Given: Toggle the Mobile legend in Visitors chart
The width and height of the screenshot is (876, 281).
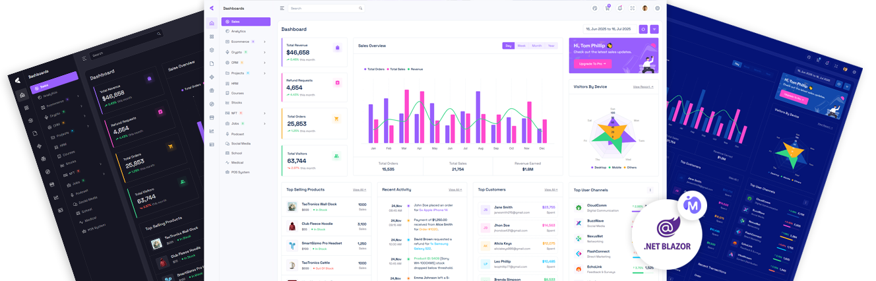Looking at the screenshot, I should tap(615, 168).
